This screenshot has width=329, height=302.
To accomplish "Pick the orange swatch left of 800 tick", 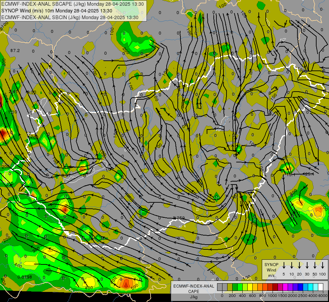I will tap(260, 287).
